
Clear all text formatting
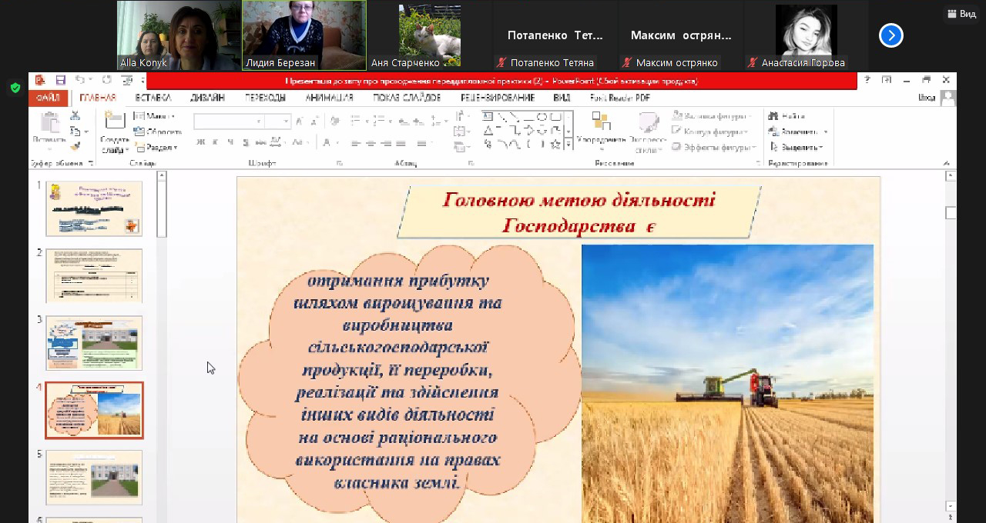click(335, 122)
